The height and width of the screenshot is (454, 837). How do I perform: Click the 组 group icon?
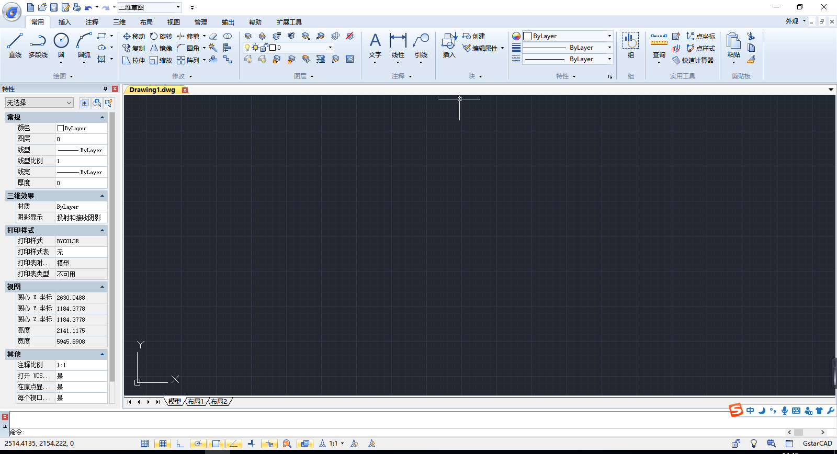tap(630, 45)
